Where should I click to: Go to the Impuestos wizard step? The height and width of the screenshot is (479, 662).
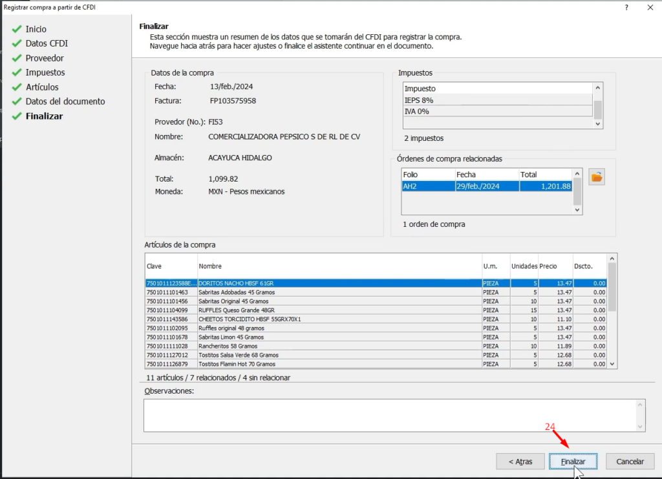tap(45, 72)
